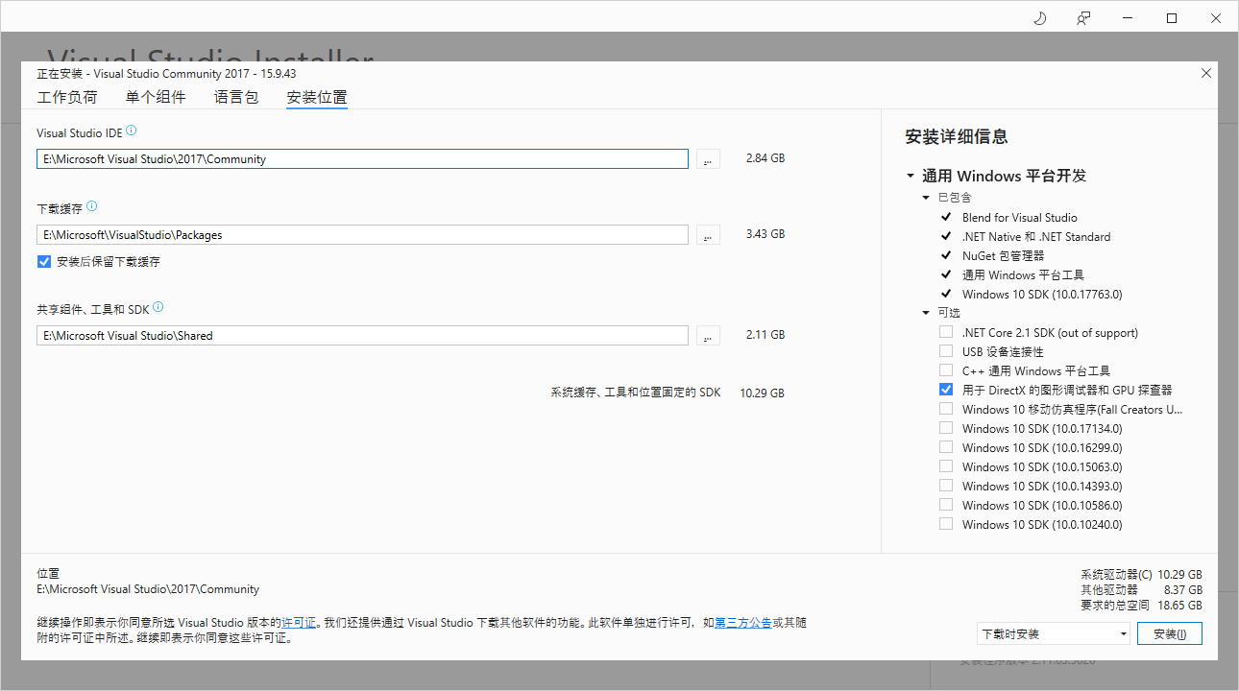The height and width of the screenshot is (691, 1239).
Task: Open the 下载时安装 dropdown
Action: point(1054,634)
